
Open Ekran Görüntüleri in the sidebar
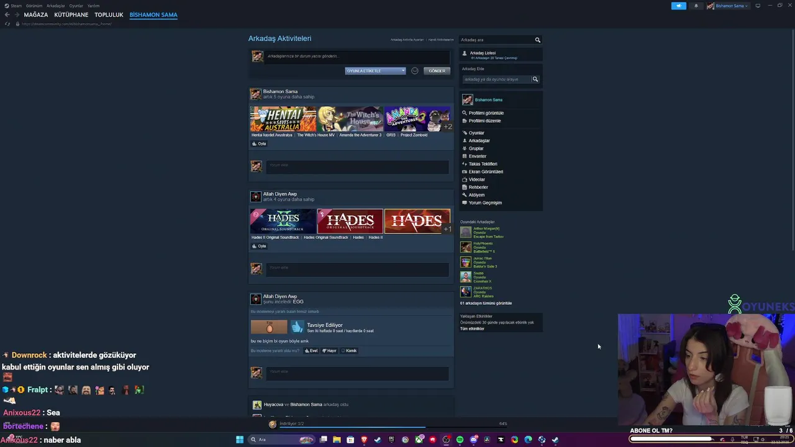pos(486,171)
